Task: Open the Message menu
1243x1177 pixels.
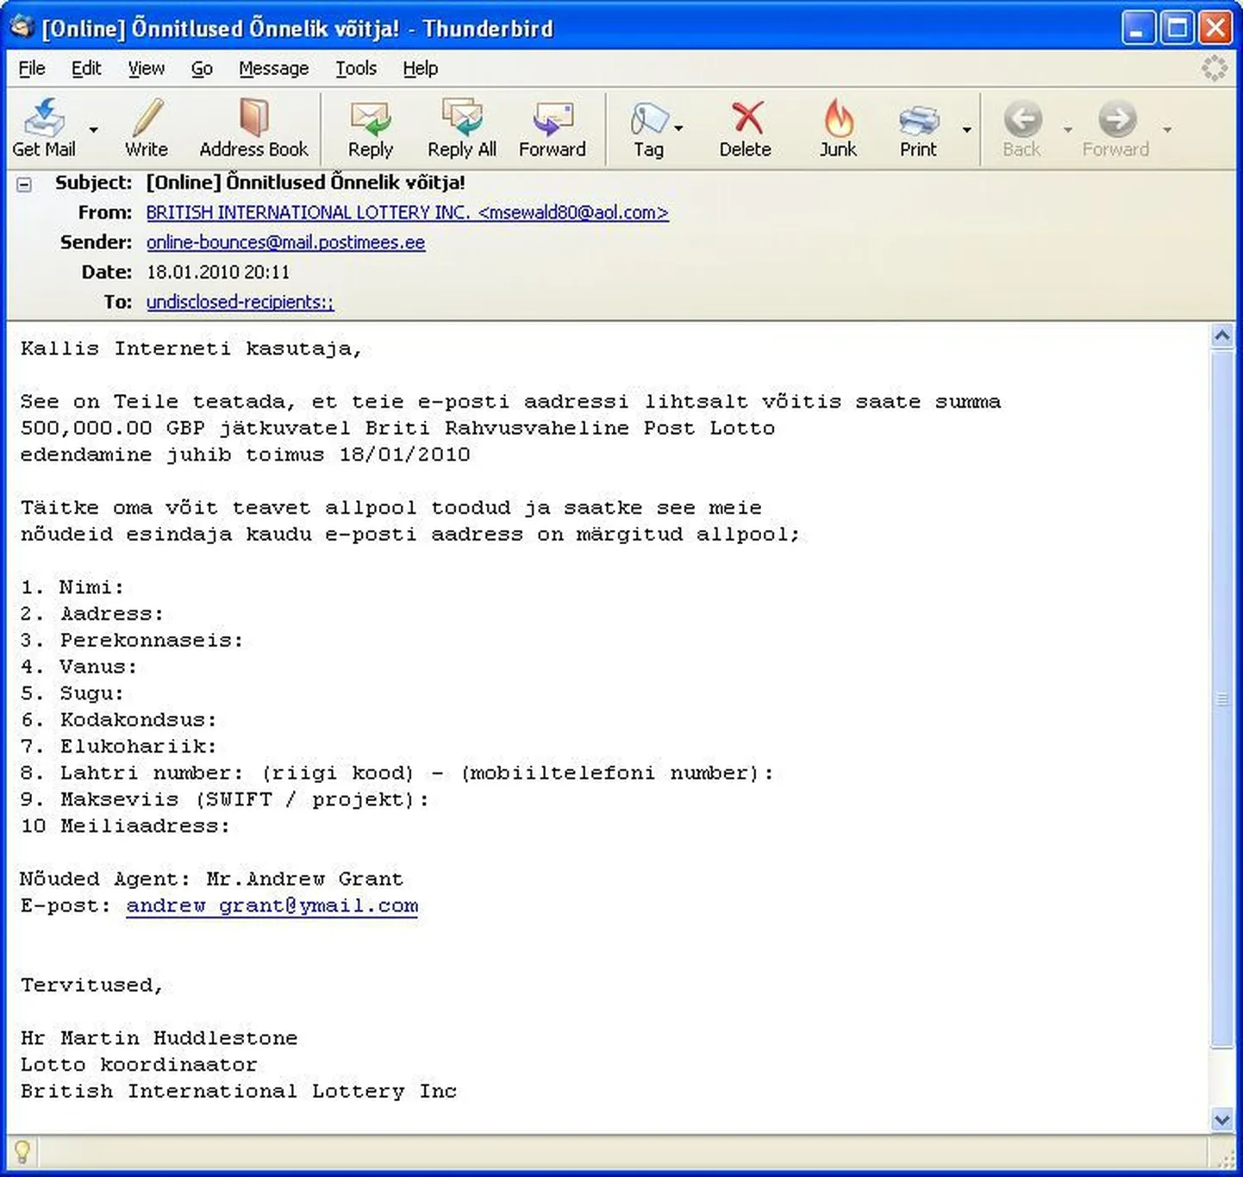Action: (273, 68)
